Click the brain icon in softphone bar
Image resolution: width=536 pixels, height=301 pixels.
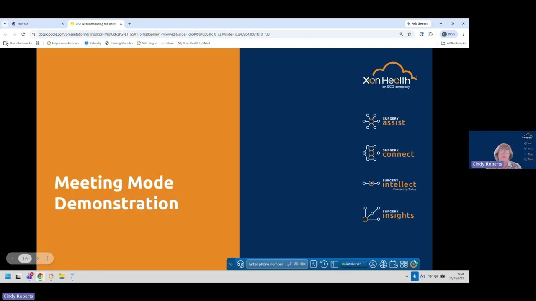[383, 264]
